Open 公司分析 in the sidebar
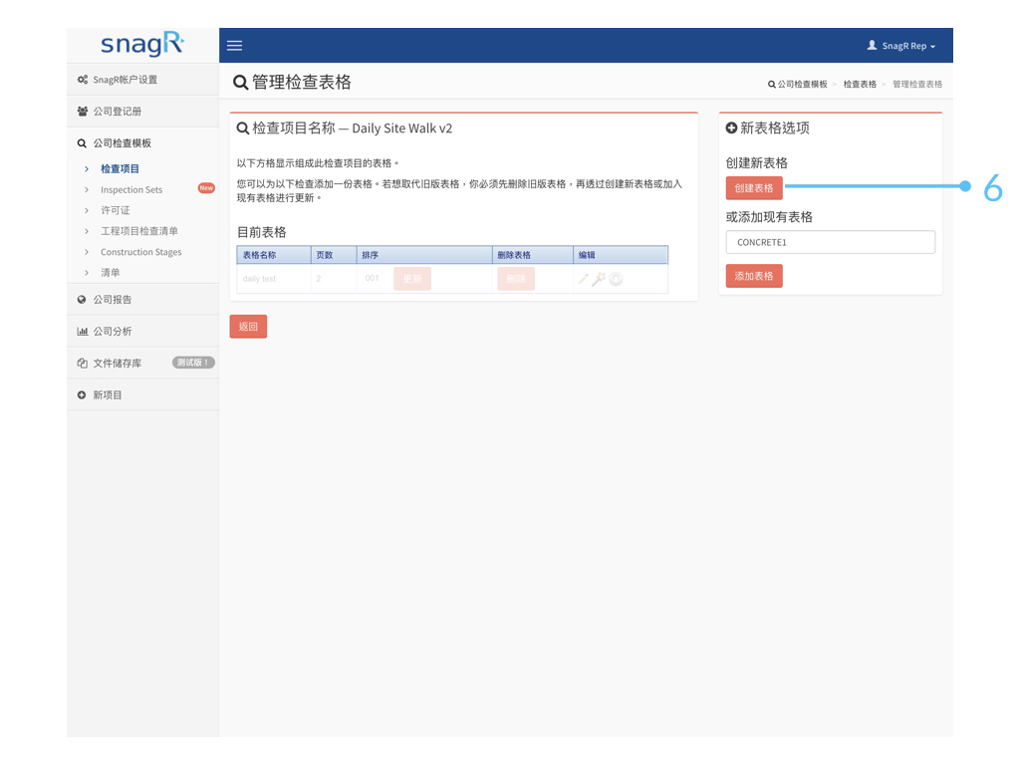The width and height of the screenshot is (1020, 765). (x=142, y=331)
